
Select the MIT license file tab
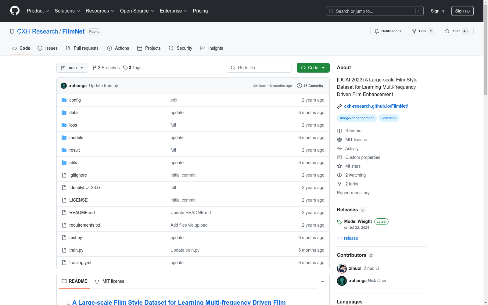(x=109, y=281)
